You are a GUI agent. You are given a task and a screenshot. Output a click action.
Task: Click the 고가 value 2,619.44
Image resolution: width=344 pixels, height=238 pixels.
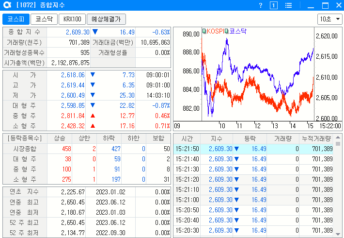73,85
